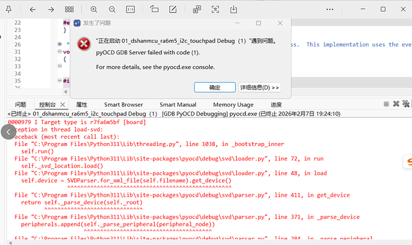Advance to the next image

pyautogui.click(x=51, y=10)
